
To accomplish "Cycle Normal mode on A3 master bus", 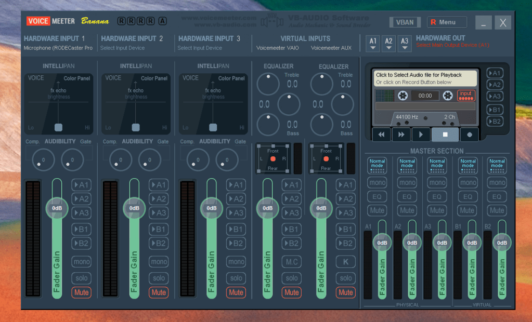I will (437, 165).
